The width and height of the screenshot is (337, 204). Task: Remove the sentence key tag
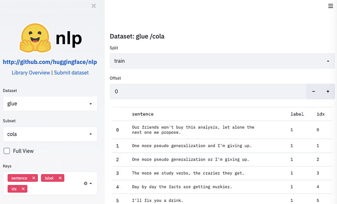(x=34, y=178)
